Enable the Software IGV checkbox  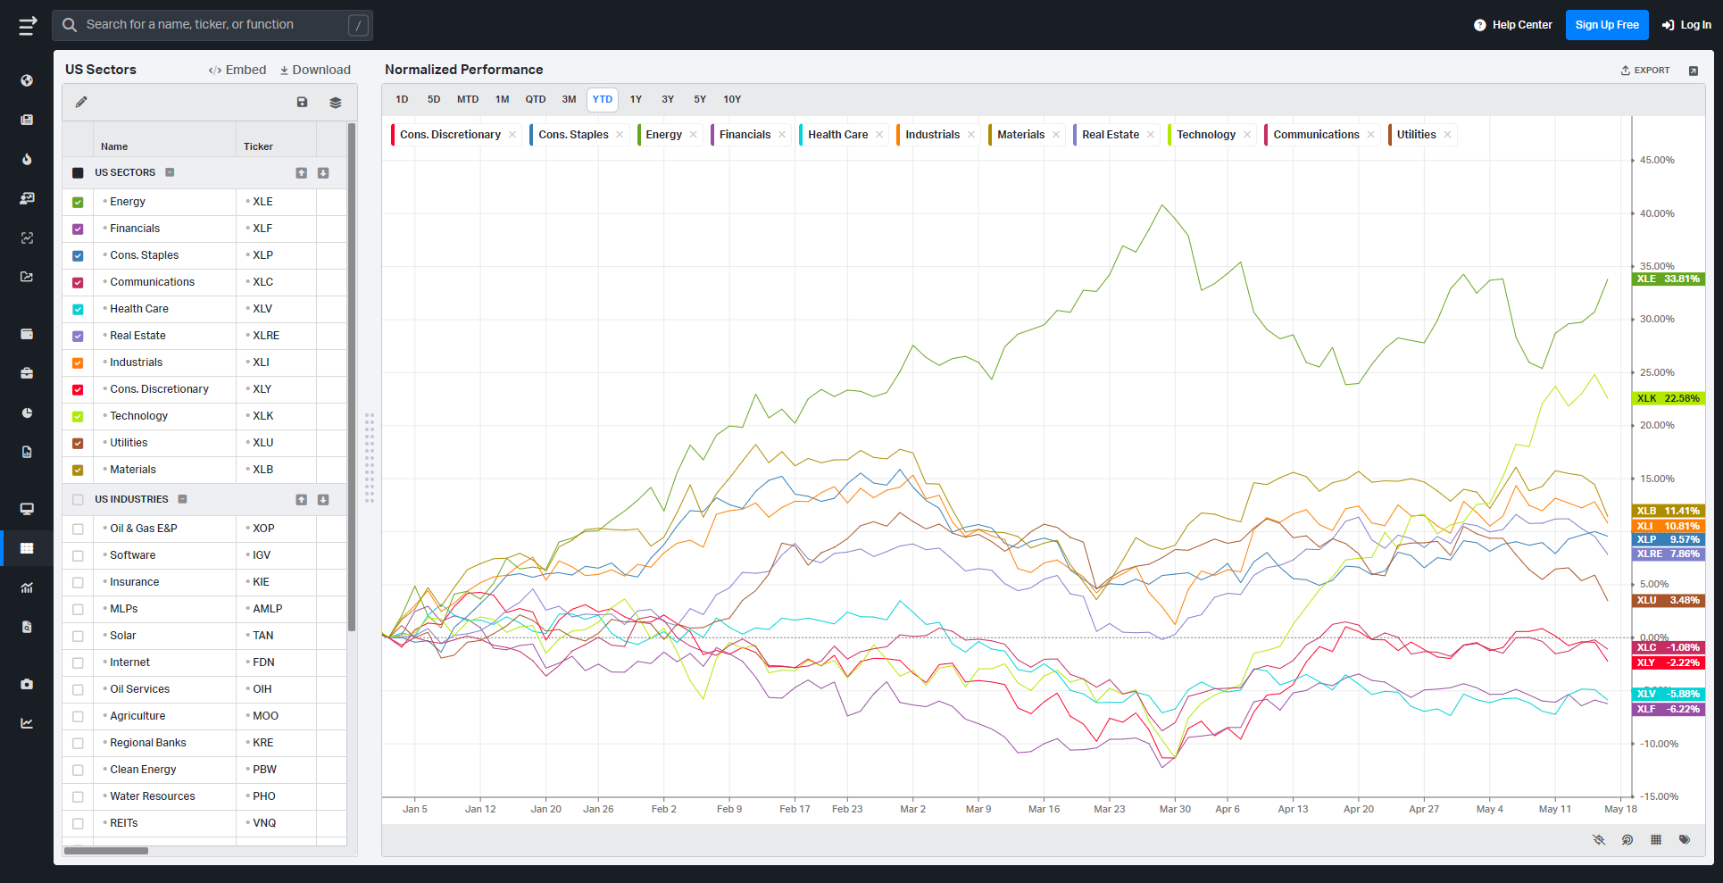tap(78, 556)
